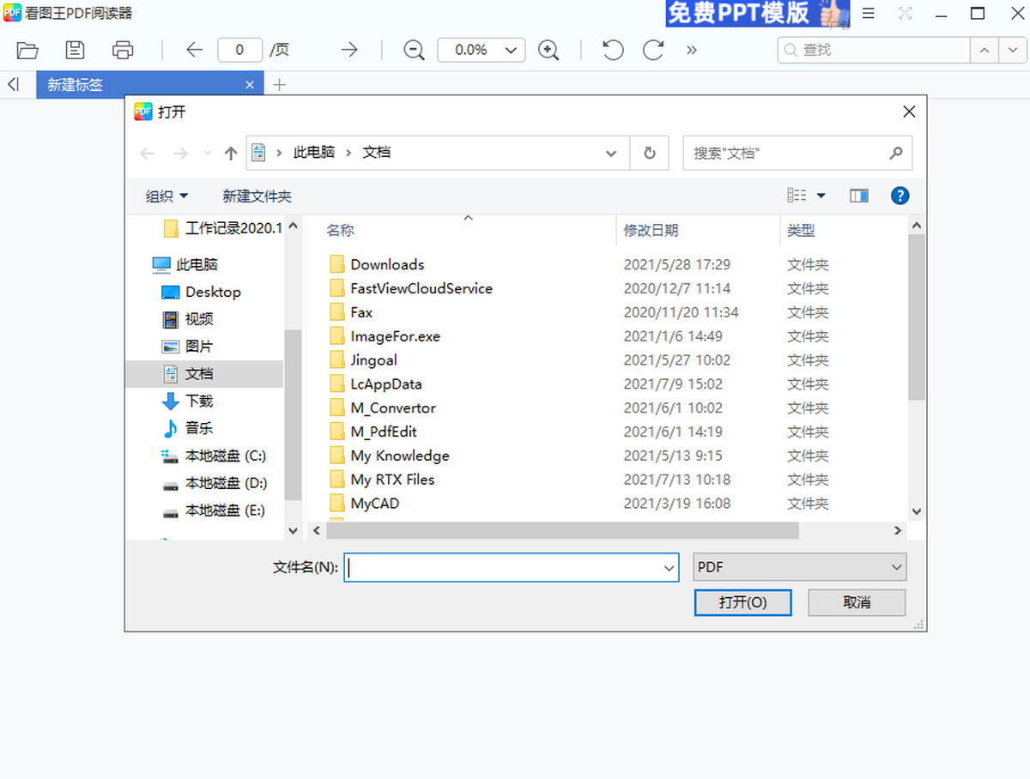
Task: Click the zoom in magnifier icon
Action: (x=548, y=50)
